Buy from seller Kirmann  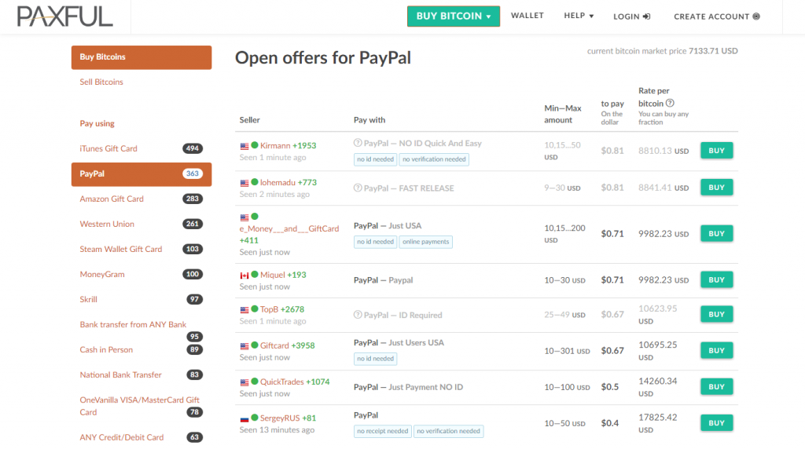[x=717, y=151]
